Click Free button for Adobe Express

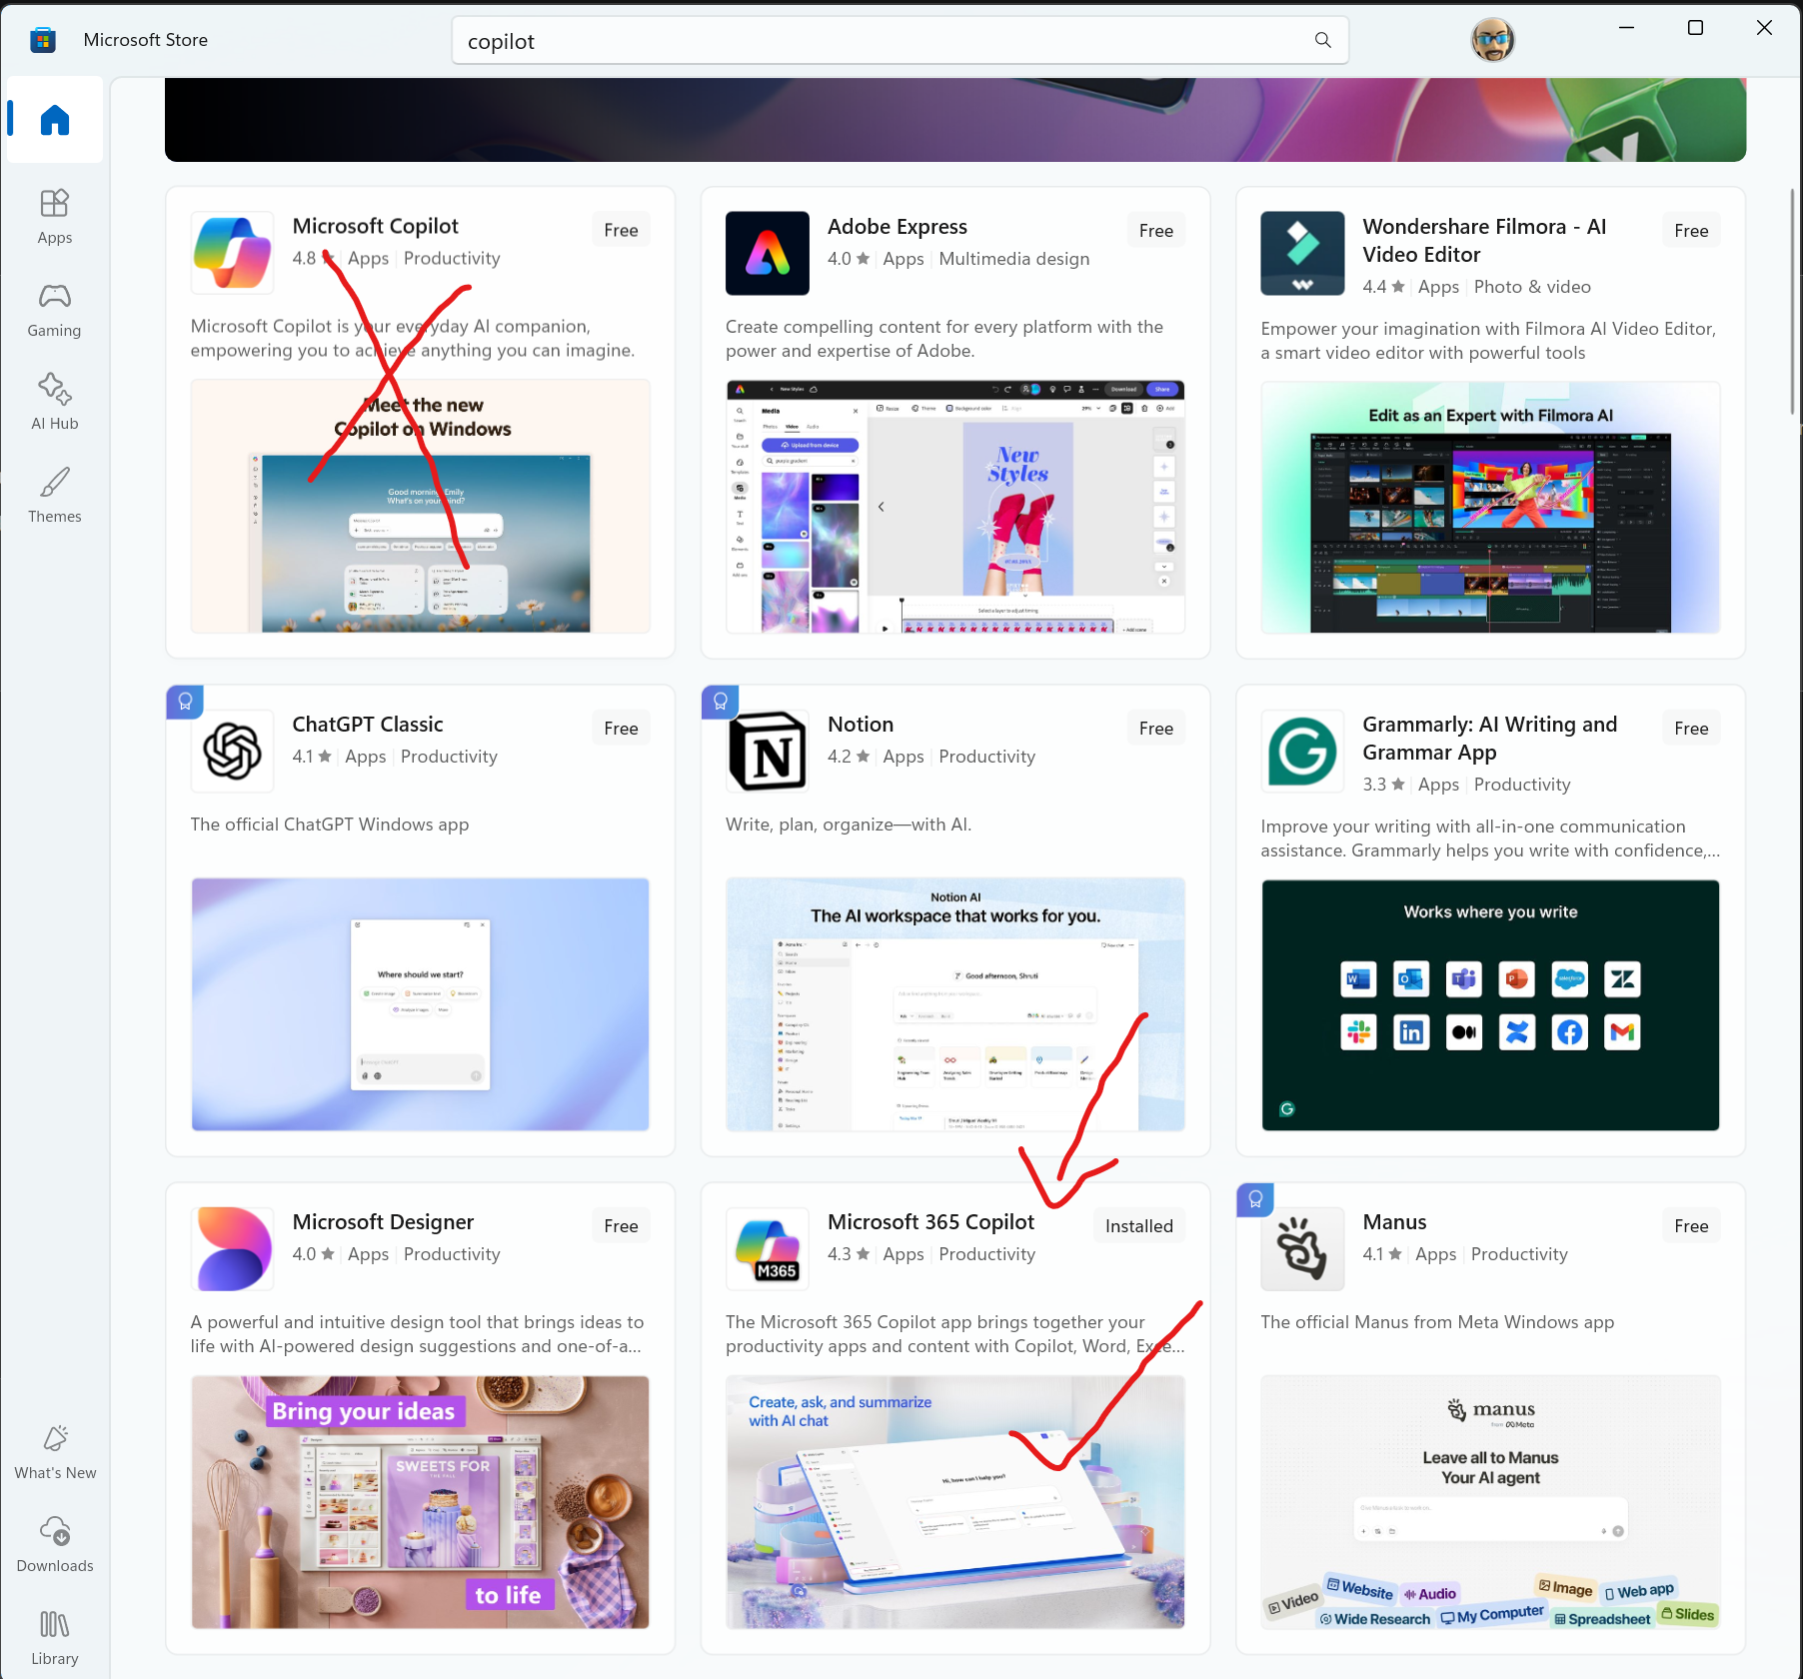1156,231
